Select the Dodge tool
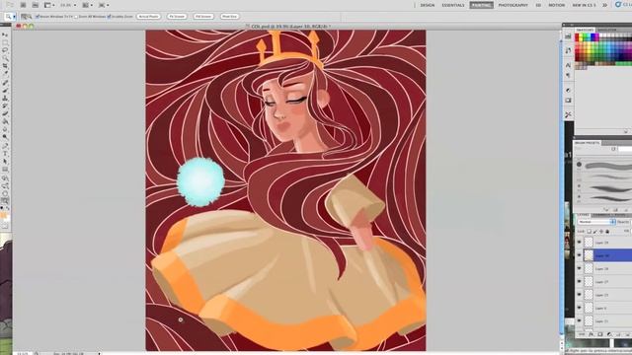Screen dimensions: 632x355 point(5,136)
